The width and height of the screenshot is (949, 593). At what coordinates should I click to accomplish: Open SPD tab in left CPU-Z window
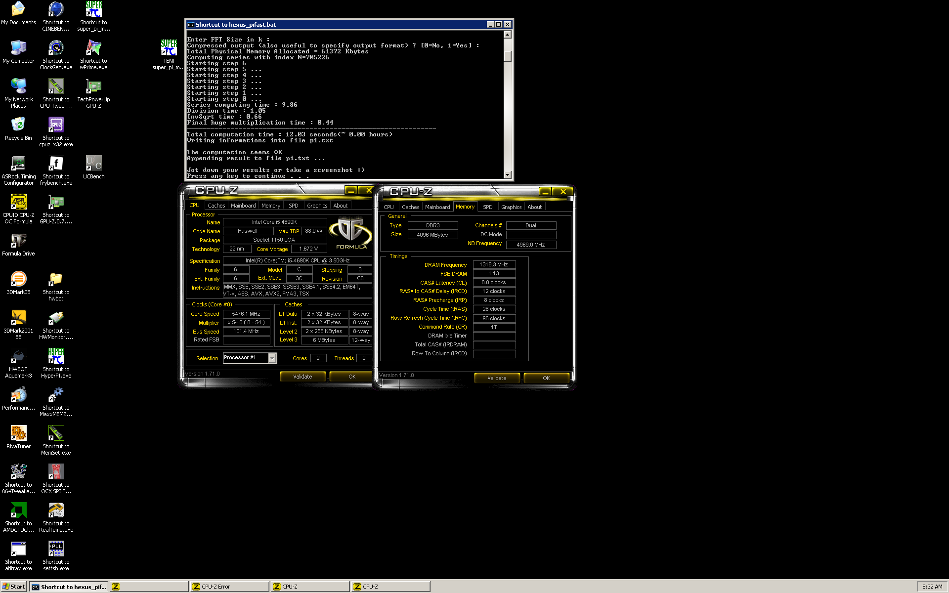click(x=294, y=206)
